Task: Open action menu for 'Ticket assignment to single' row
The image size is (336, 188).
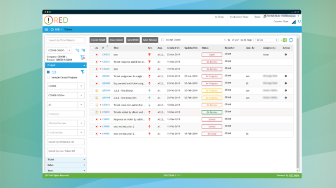Action: (286, 76)
